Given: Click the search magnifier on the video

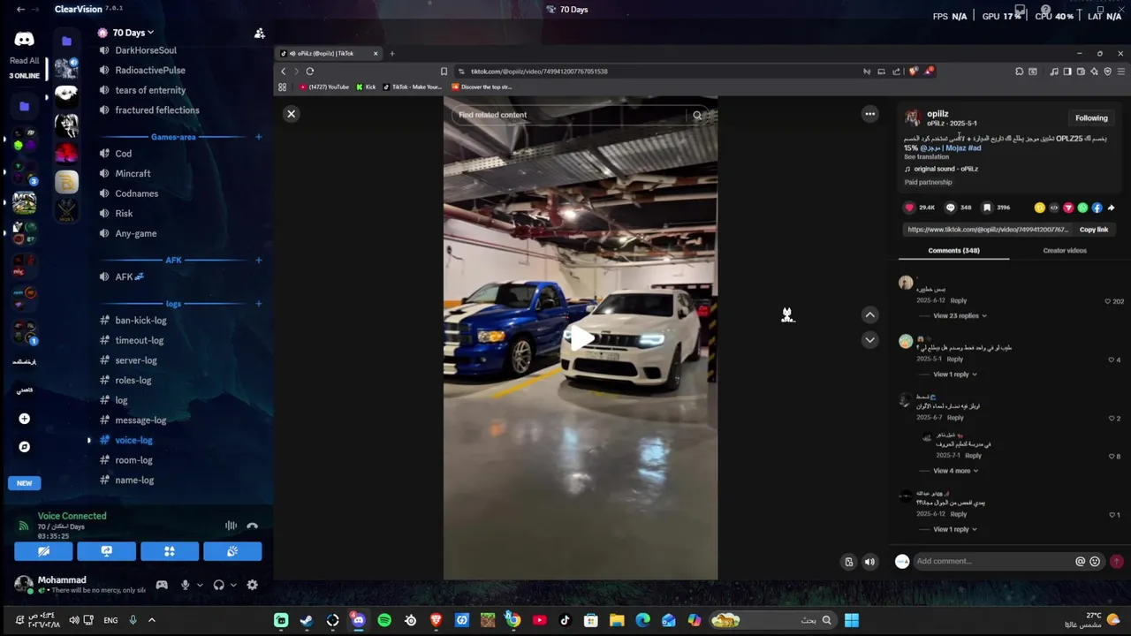Looking at the screenshot, I should 697,115.
